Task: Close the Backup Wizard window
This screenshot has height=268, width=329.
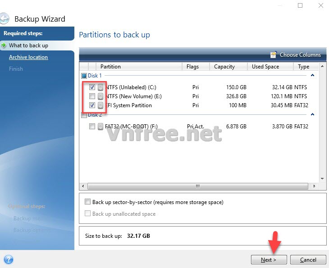Action: pos(321,5)
